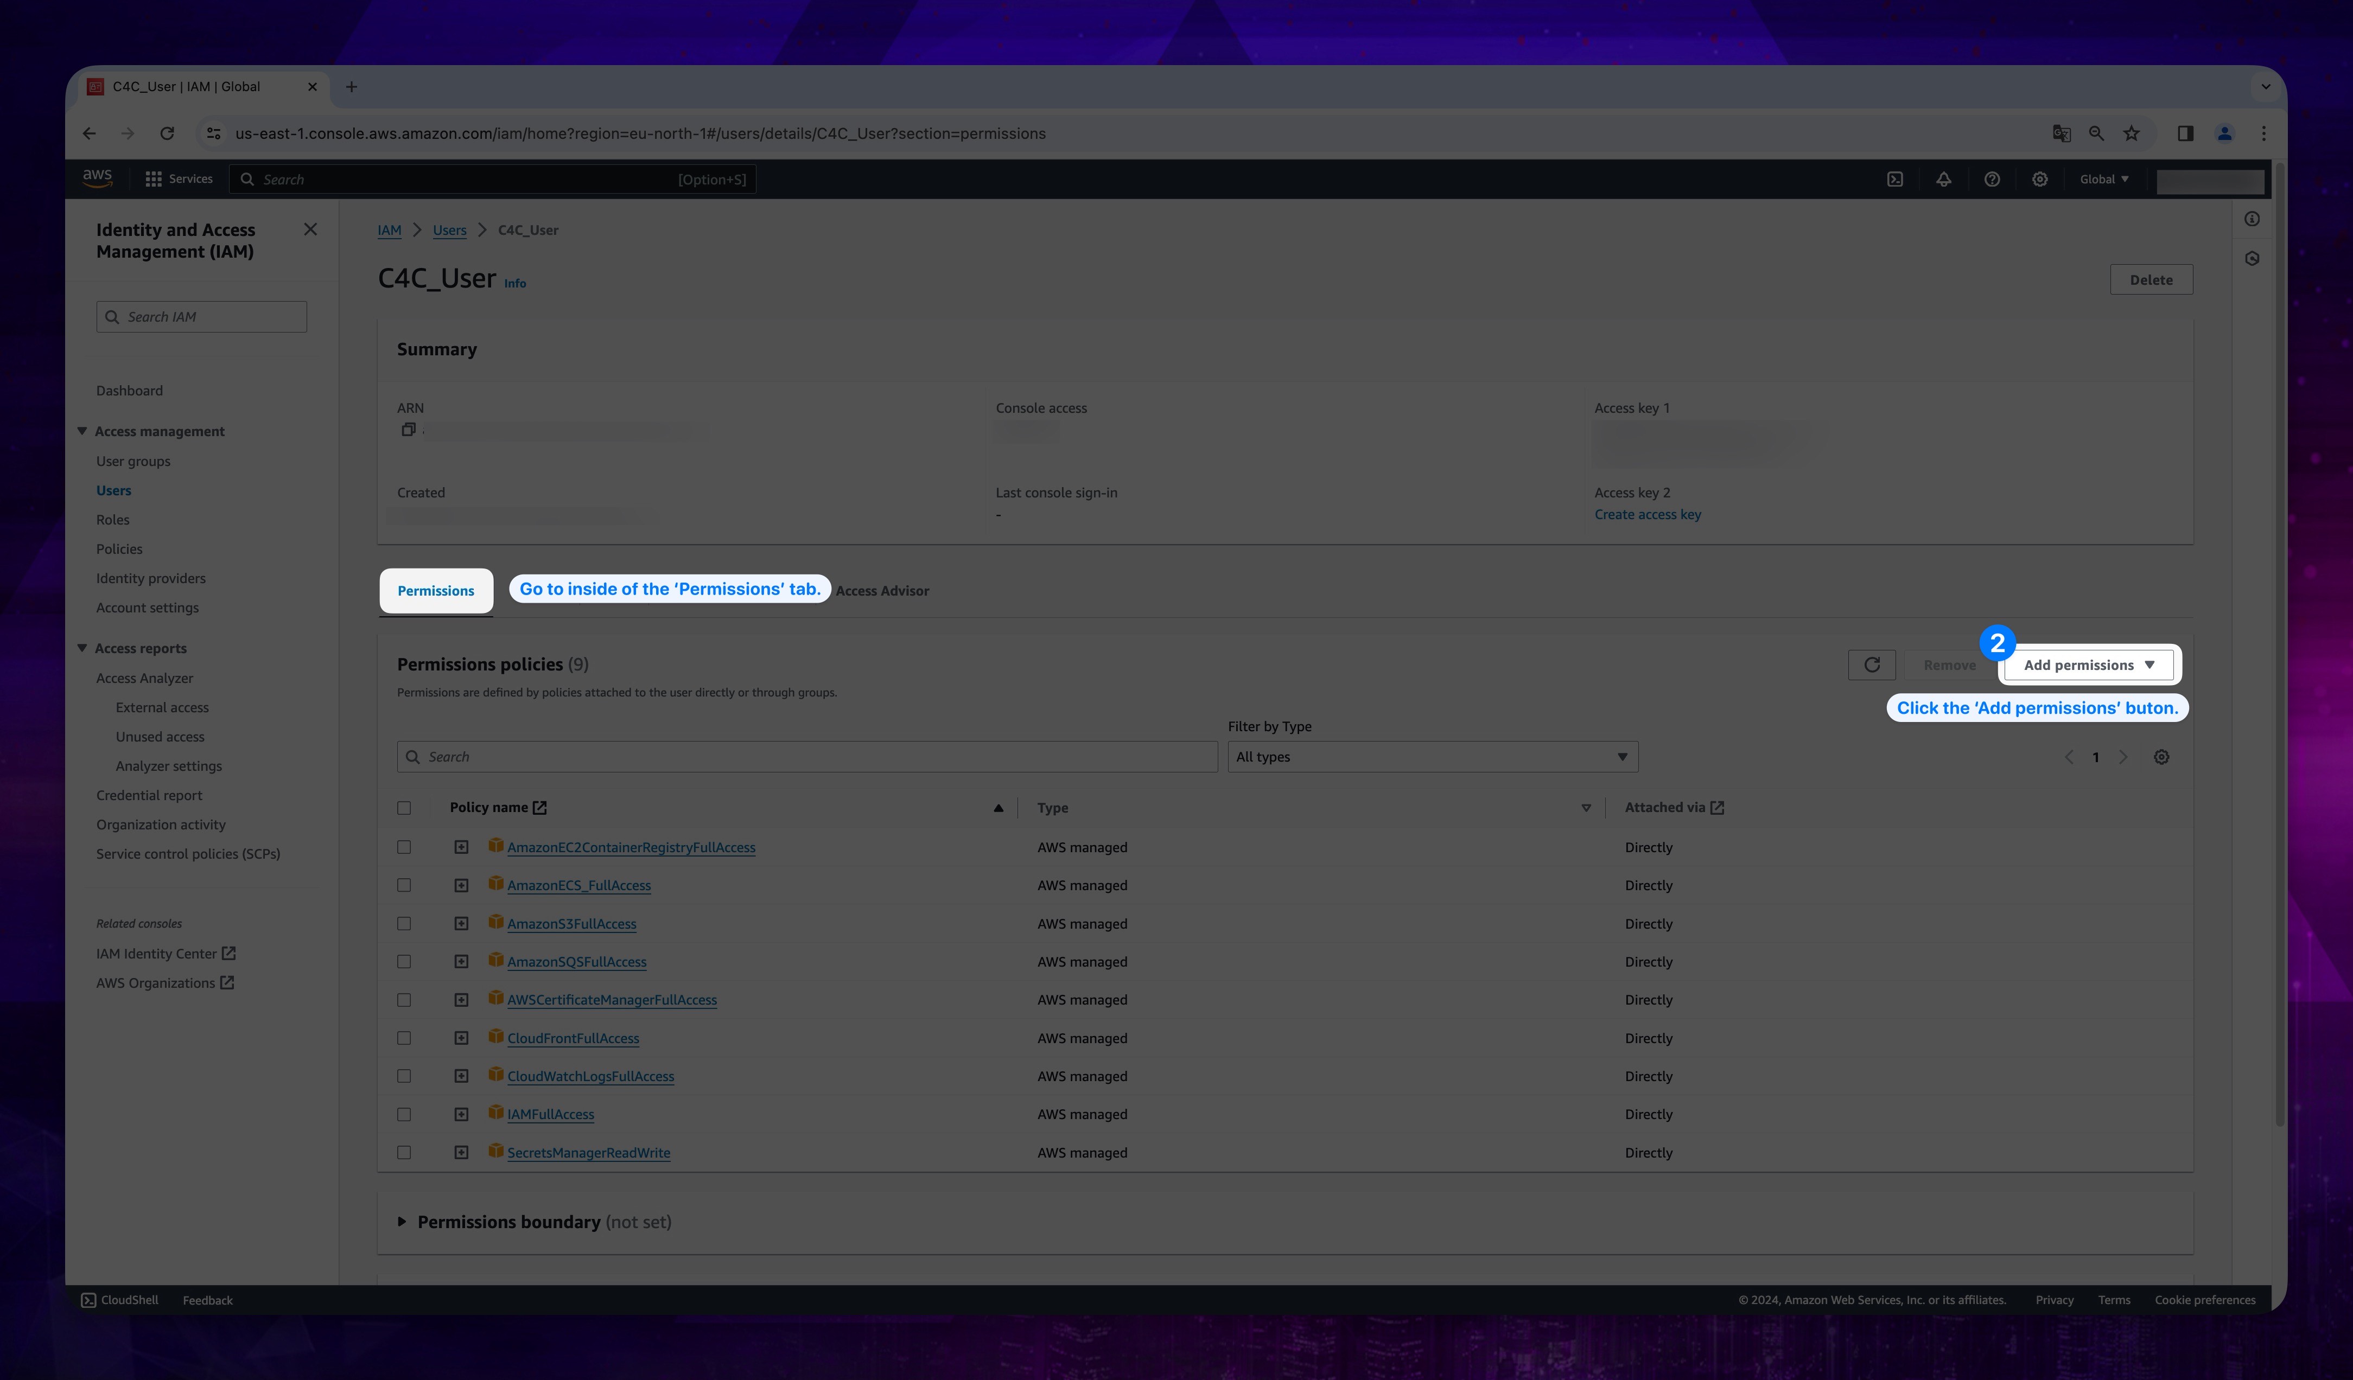Open the table preferences gear
This screenshot has width=2353, height=1380.
pos(2161,757)
